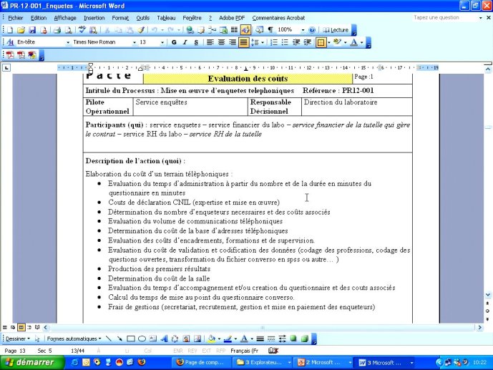Click the Tapez une question field
493x370 pixels.
pos(445,18)
